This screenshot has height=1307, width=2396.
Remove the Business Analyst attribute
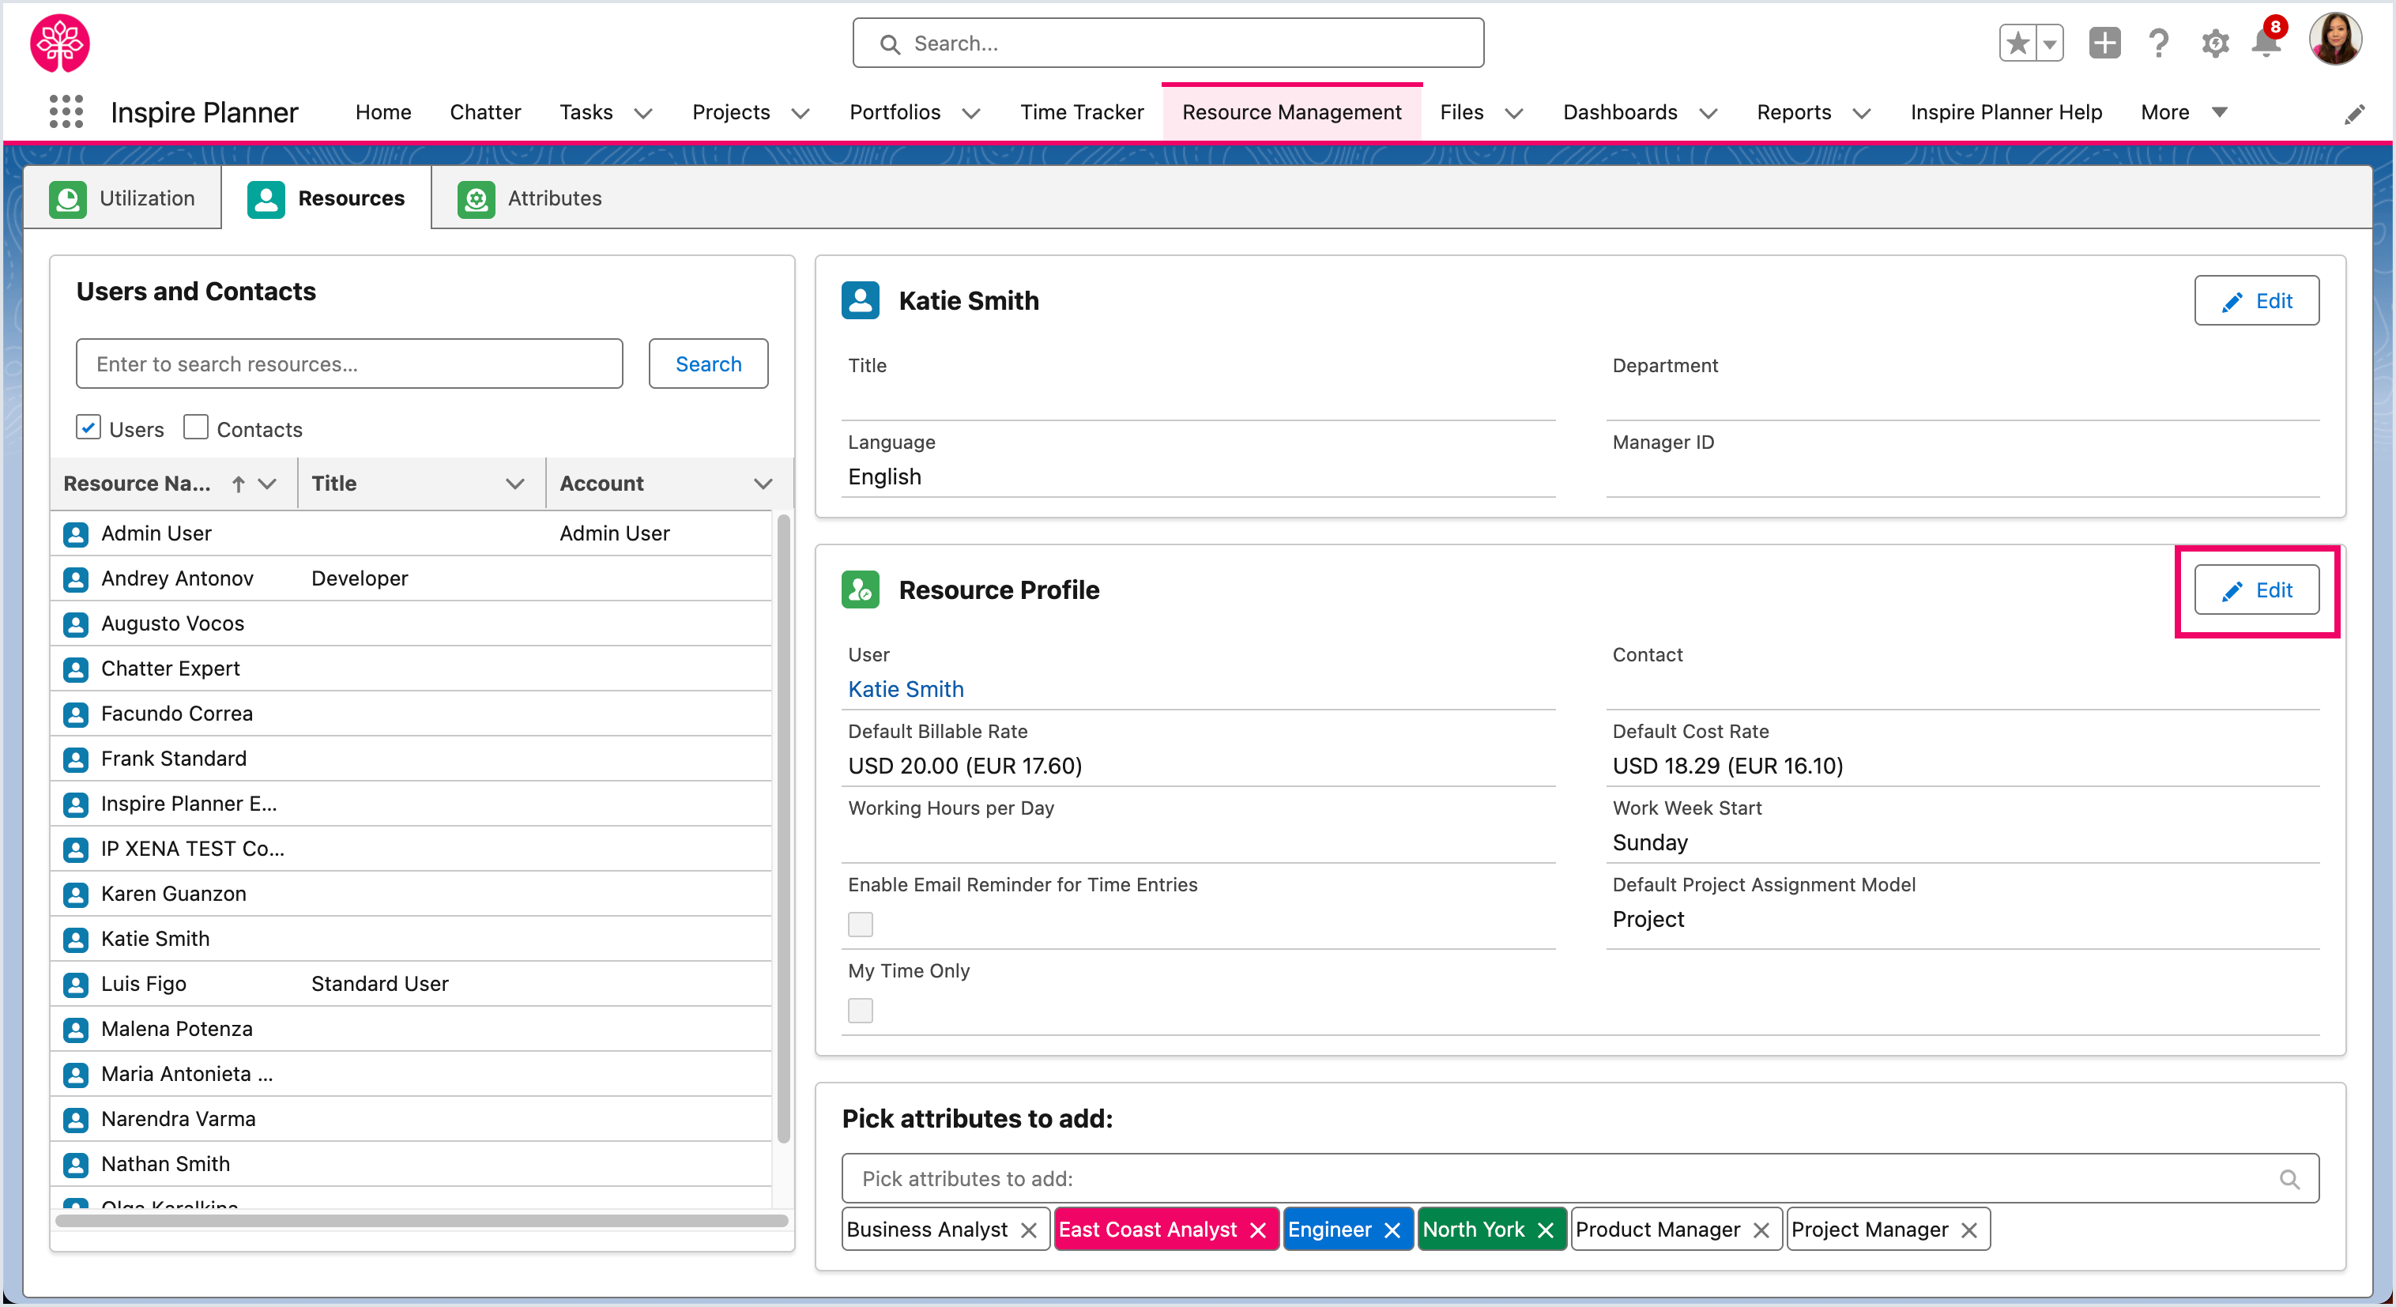1029,1230
